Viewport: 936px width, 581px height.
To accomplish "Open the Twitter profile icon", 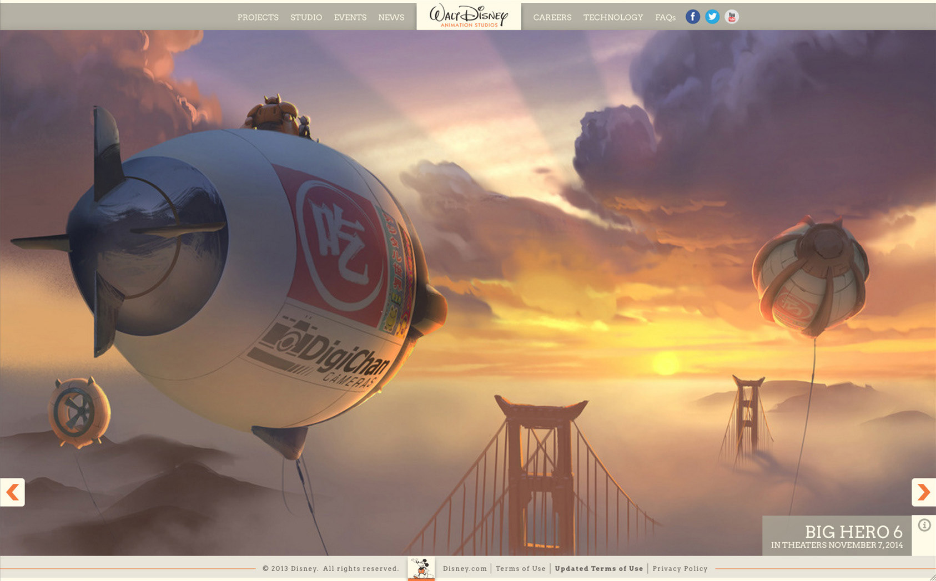I will pyautogui.click(x=712, y=17).
